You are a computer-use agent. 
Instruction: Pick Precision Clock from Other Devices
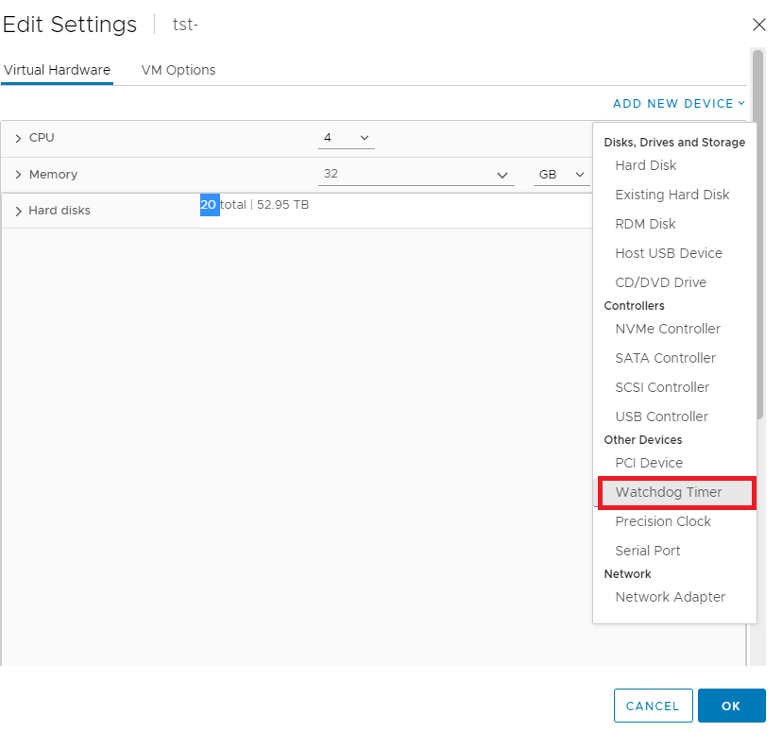pyautogui.click(x=663, y=521)
